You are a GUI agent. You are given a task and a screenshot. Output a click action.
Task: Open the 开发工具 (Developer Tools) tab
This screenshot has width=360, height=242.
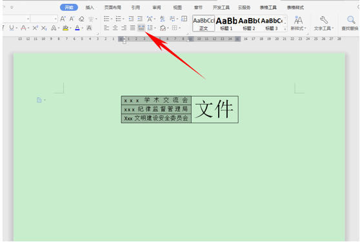click(221, 8)
